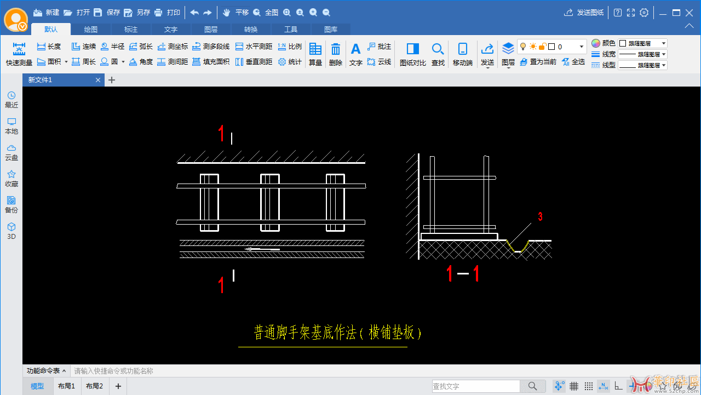Open the Statistics (统计) tool

pyautogui.click(x=290, y=62)
